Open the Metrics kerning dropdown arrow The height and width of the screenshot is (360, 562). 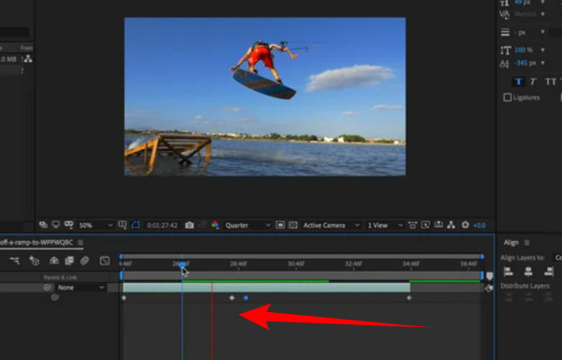pos(542,14)
